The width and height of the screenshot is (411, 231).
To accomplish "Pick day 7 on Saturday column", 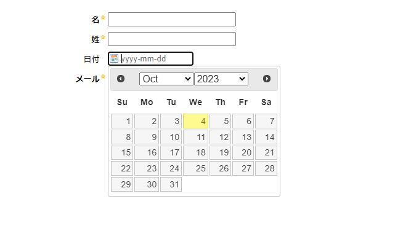I will [266, 121].
